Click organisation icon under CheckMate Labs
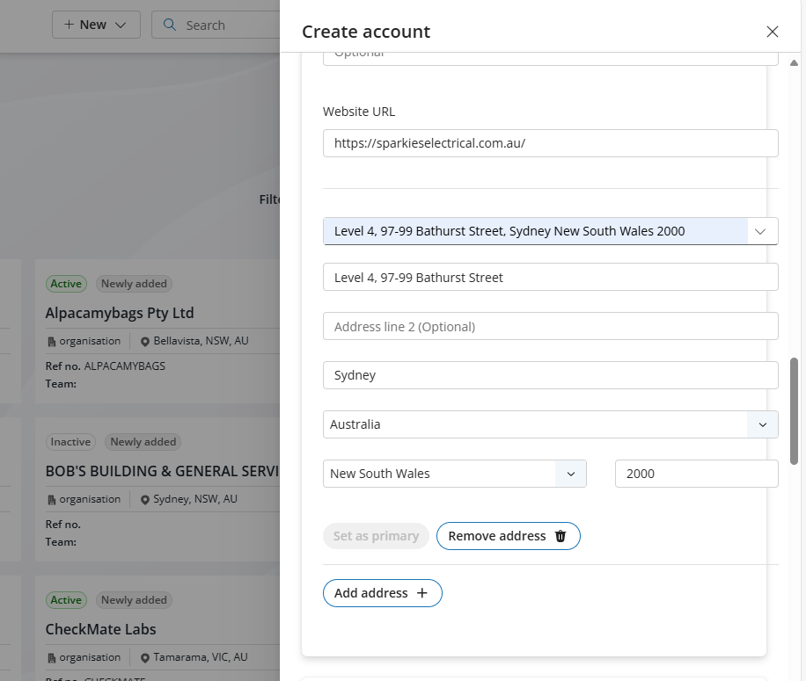 pyautogui.click(x=51, y=657)
